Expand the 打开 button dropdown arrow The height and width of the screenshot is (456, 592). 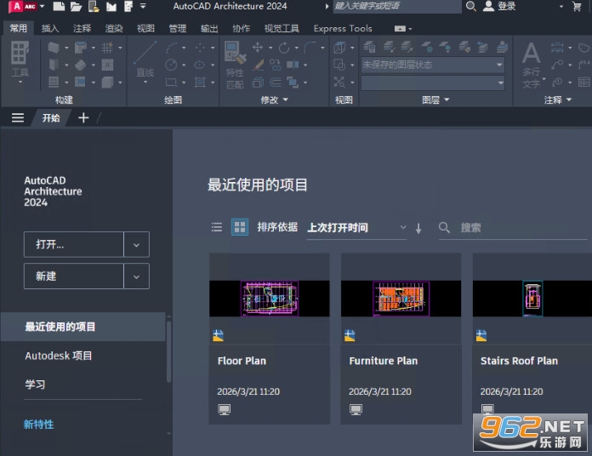pos(136,245)
